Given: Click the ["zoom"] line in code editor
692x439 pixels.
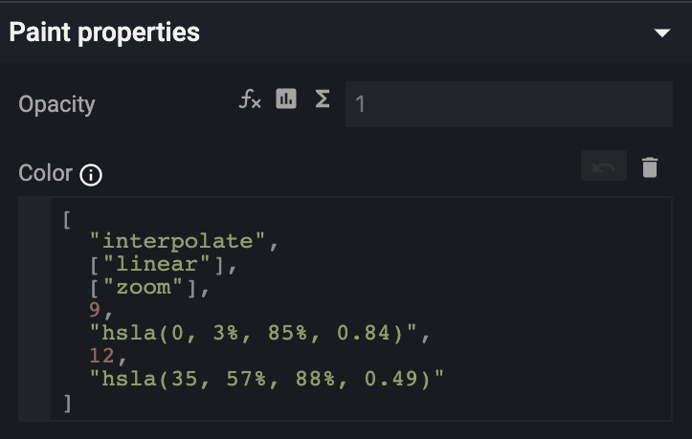Looking at the screenshot, I should pos(149,287).
